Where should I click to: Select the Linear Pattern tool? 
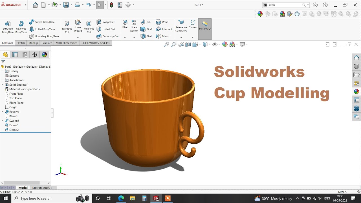click(x=134, y=26)
